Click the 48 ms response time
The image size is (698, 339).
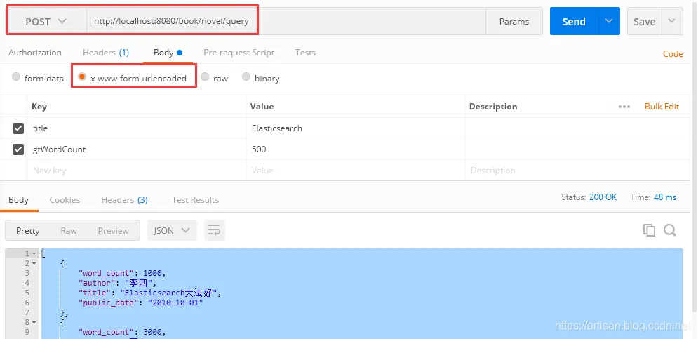[665, 197]
